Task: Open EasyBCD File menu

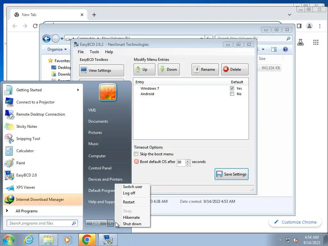Action: (81, 52)
